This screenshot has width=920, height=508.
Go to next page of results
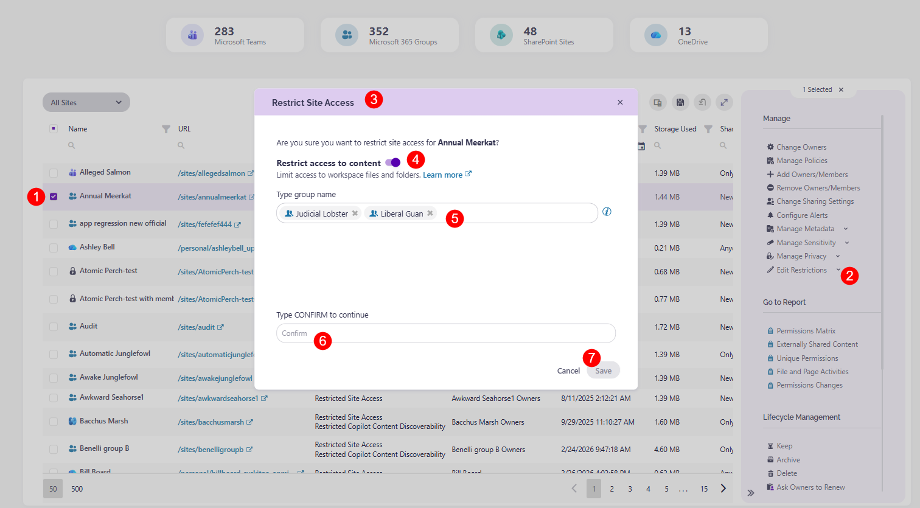point(723,489)
